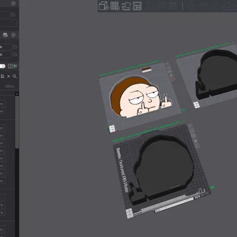Click the Arrange all objects icon

coord(137,6)
